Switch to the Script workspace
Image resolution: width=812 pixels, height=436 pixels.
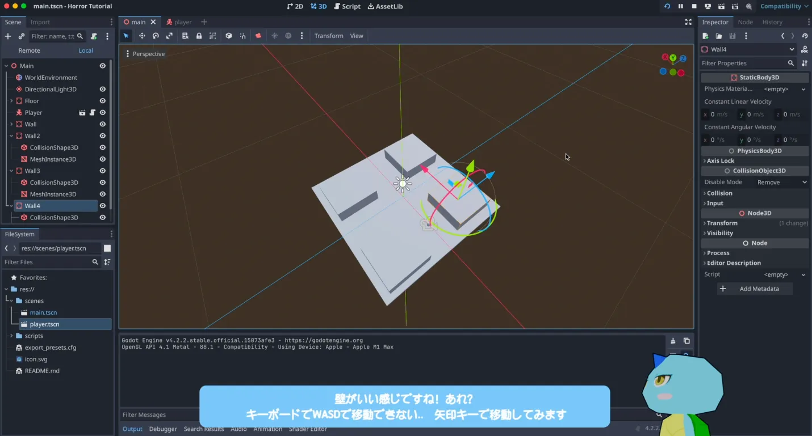click(x=347, y=6)
